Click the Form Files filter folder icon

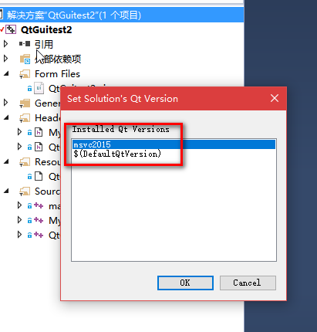point(25,74)
